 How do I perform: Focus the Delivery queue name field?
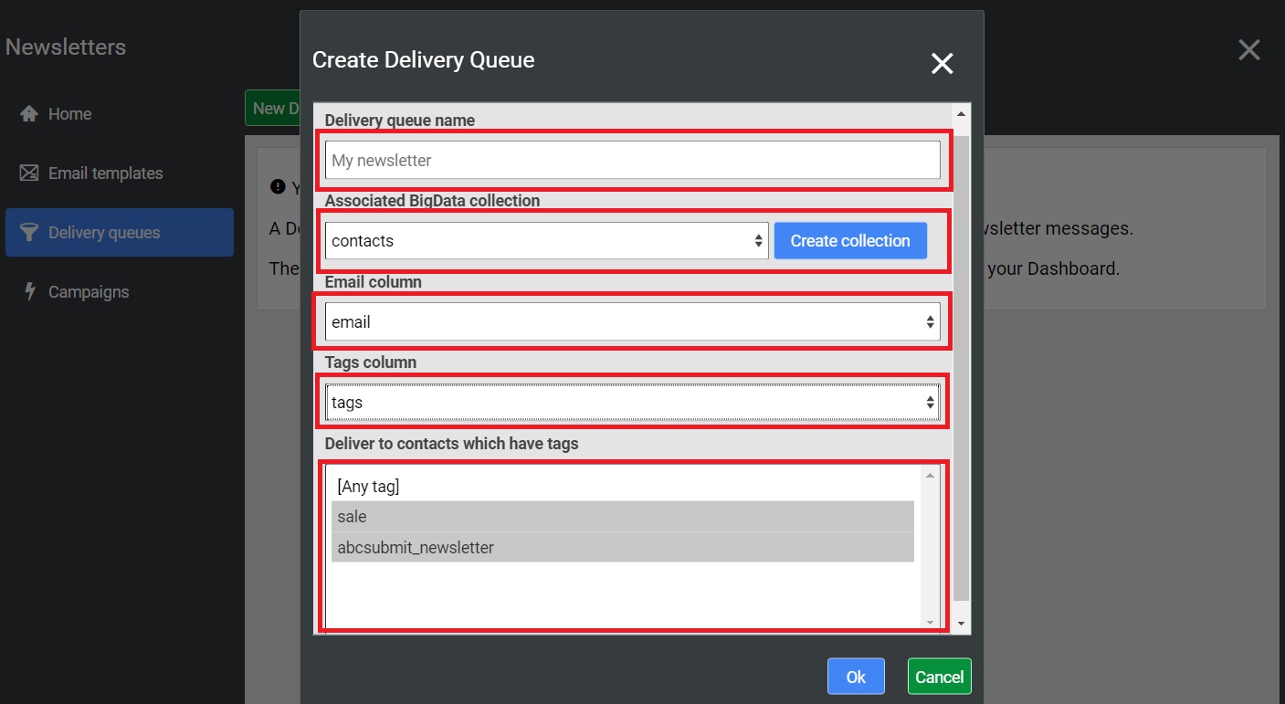coord(632,161)
